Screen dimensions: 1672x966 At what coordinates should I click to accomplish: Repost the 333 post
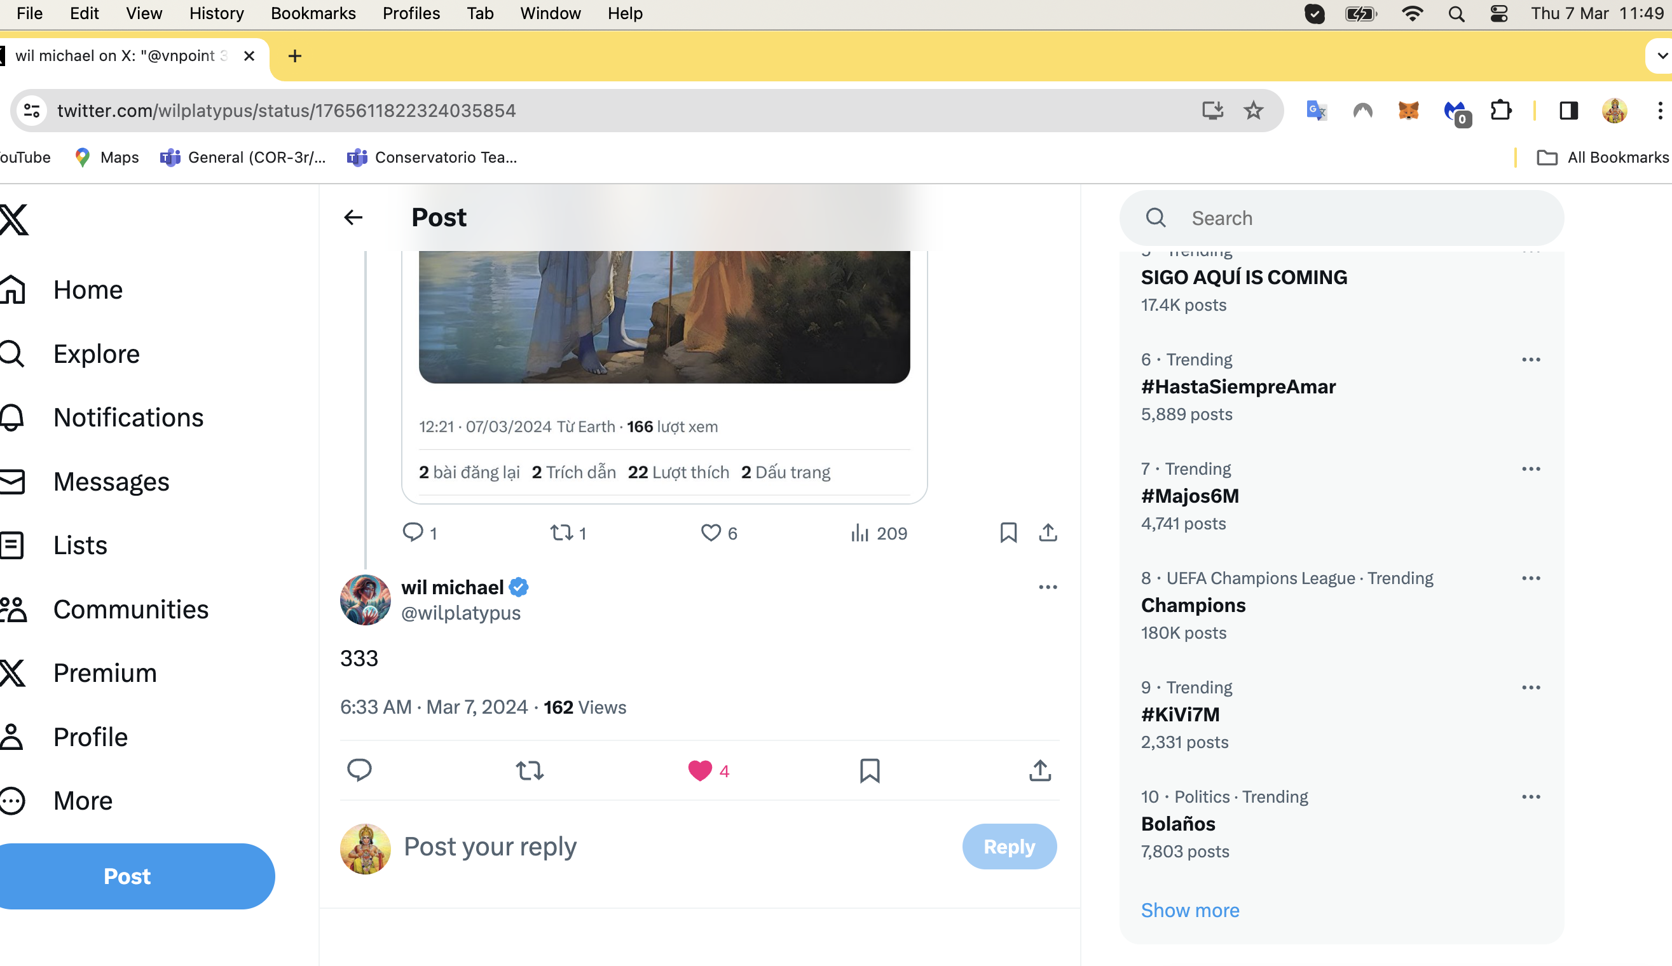(530, 770)
